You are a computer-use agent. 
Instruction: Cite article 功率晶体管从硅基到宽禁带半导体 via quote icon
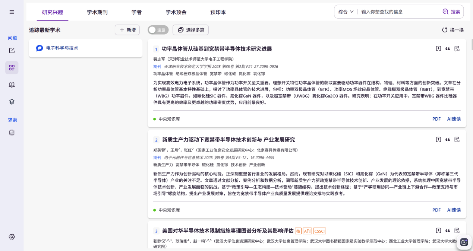click(x=448, y=48)
